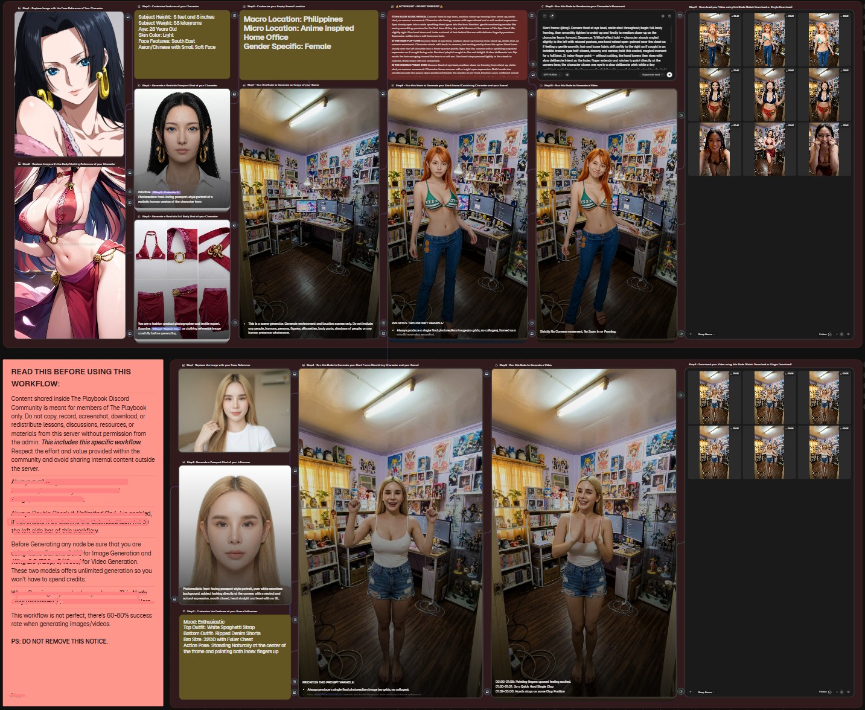Click the run arrow button in Step9 prompt node

pos(669,75)
